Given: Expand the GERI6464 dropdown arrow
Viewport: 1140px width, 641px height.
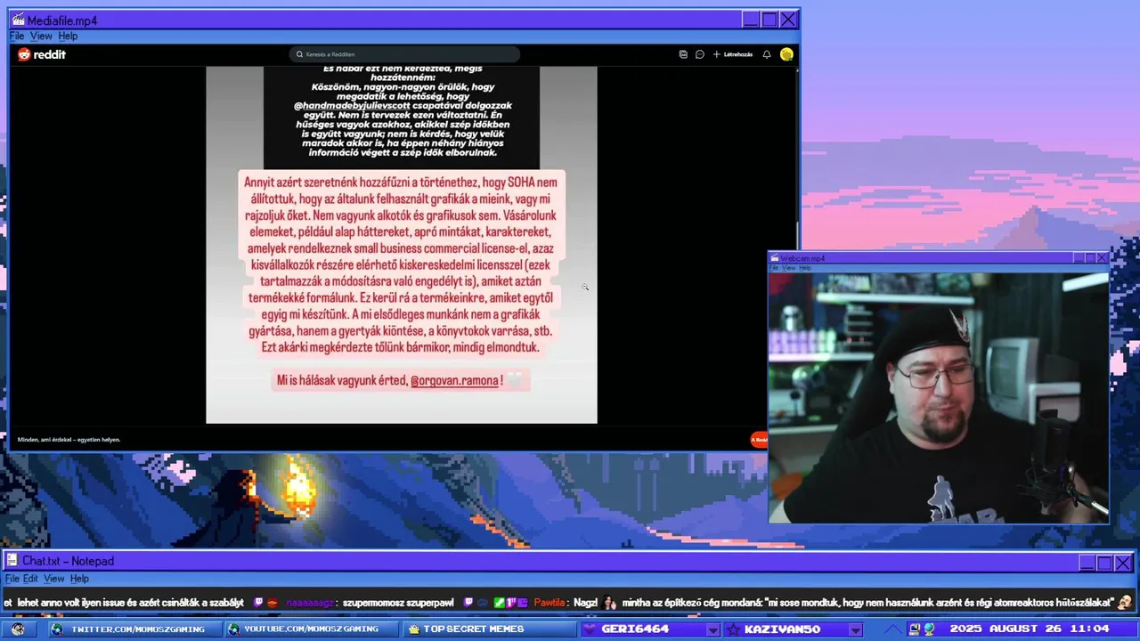Looking at the screenshot, I should tap(712, 630).
